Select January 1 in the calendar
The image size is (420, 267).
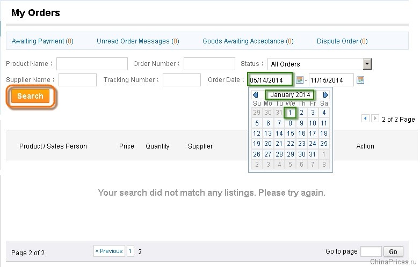tap(290, 113)
